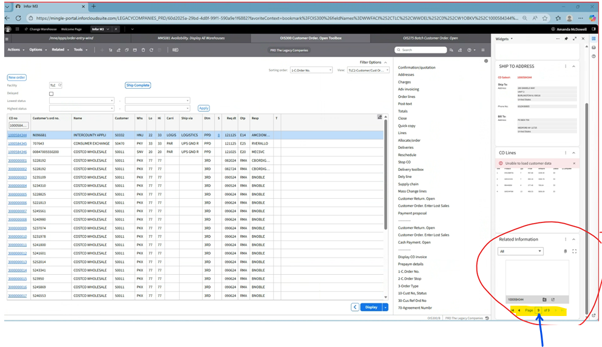Click the trash Delete icon in toolbar
The height and width of the screenshot is (347, 602).
[x=143, y=50]
